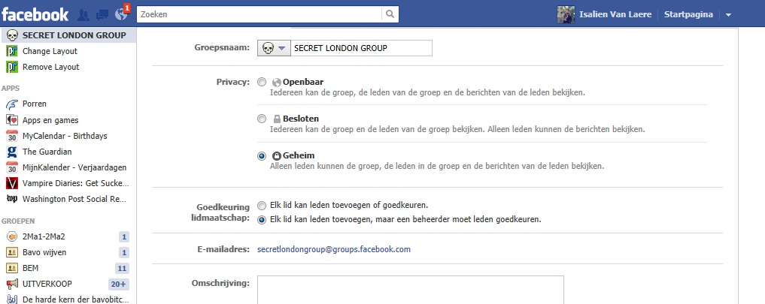This screenshot has height=304, width=765.
Task: Click the Omschrijving description box
Action: tap(410, 290)
